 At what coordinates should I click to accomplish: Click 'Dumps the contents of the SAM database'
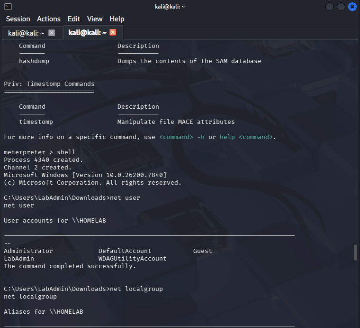tap(189, 61)
